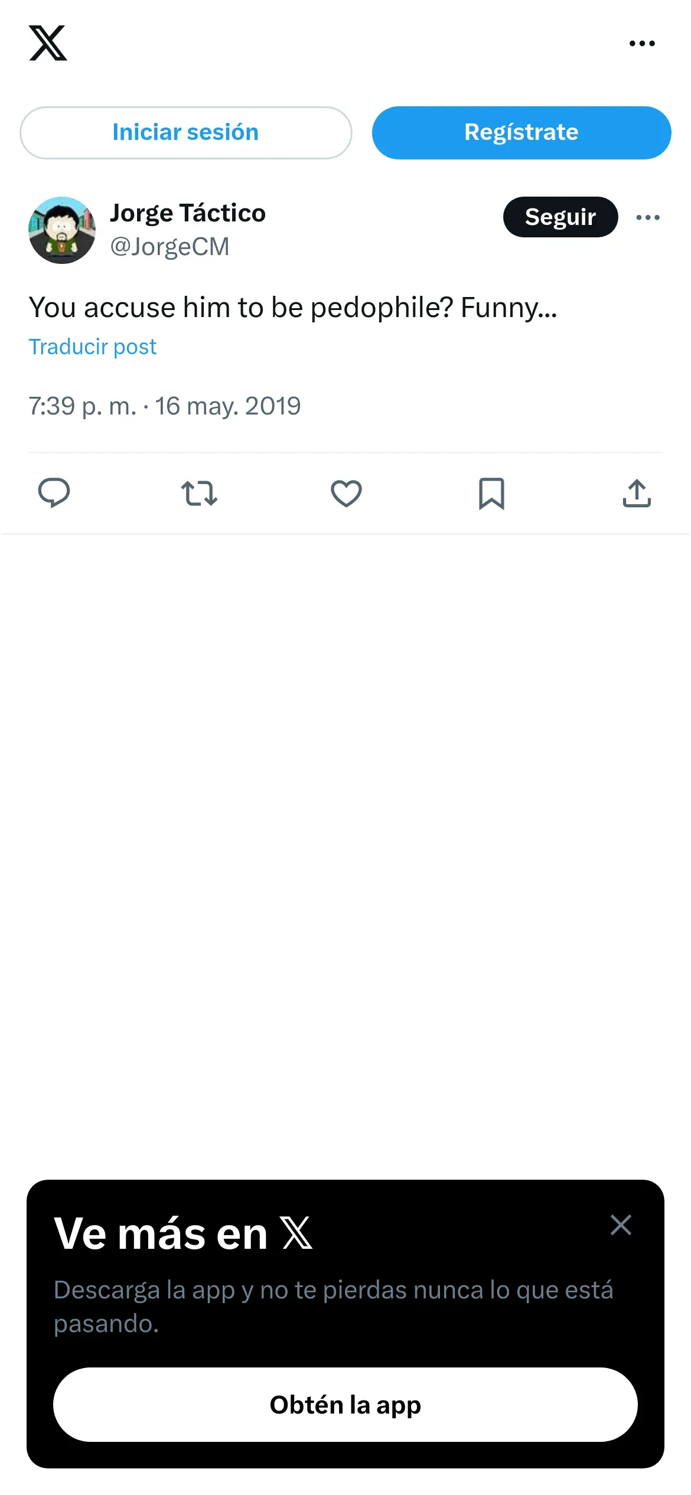Click the X logo in the header
691x1495 pixels.
pyautogui.click(x=48, y=43)
